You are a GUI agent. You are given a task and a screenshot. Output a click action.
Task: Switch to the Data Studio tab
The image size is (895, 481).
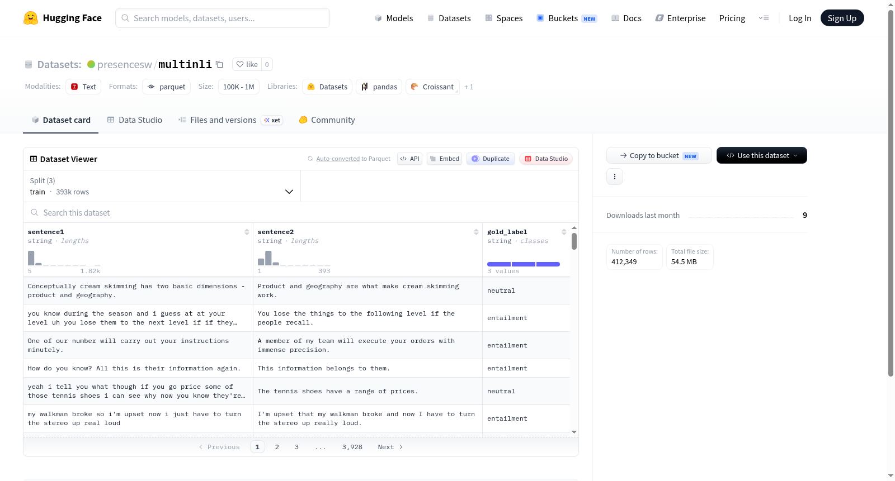click(135, 120)
